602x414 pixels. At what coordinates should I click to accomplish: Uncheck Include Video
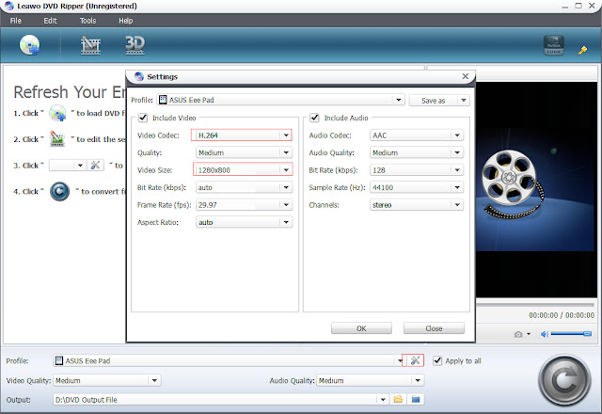click(x=143, y=118)
